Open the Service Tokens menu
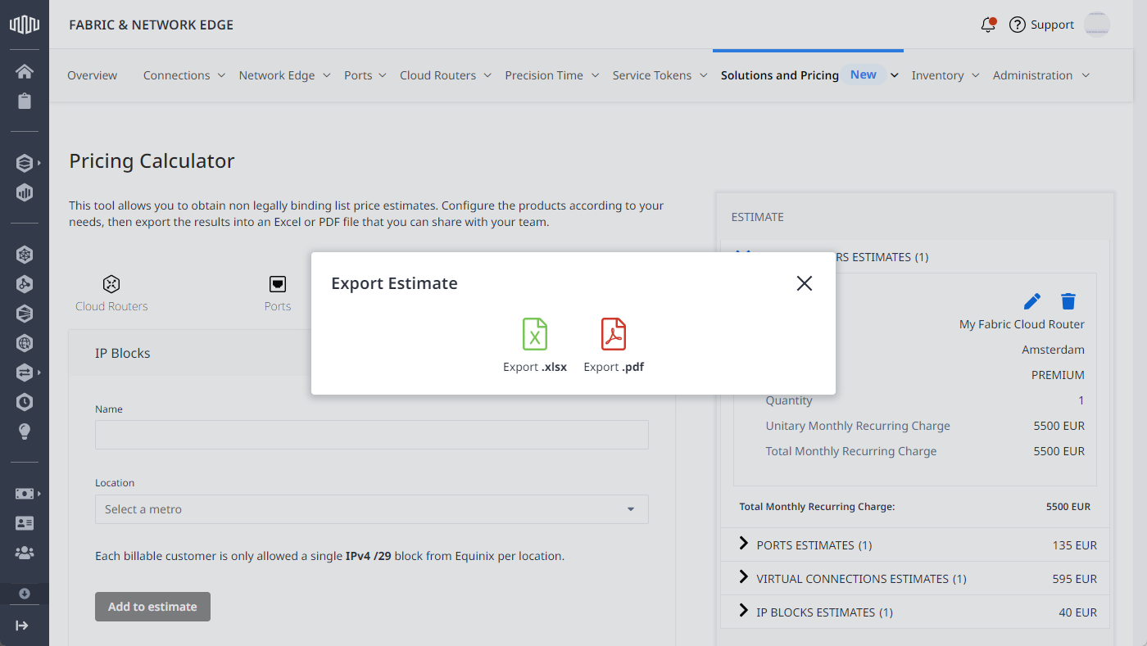 [x=660, y=75]
